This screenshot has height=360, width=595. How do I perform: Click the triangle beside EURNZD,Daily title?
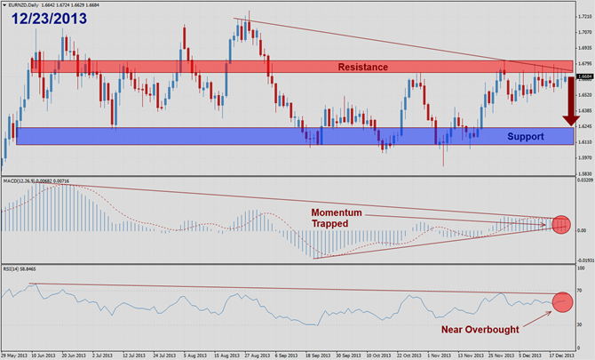tap(4, 5)
